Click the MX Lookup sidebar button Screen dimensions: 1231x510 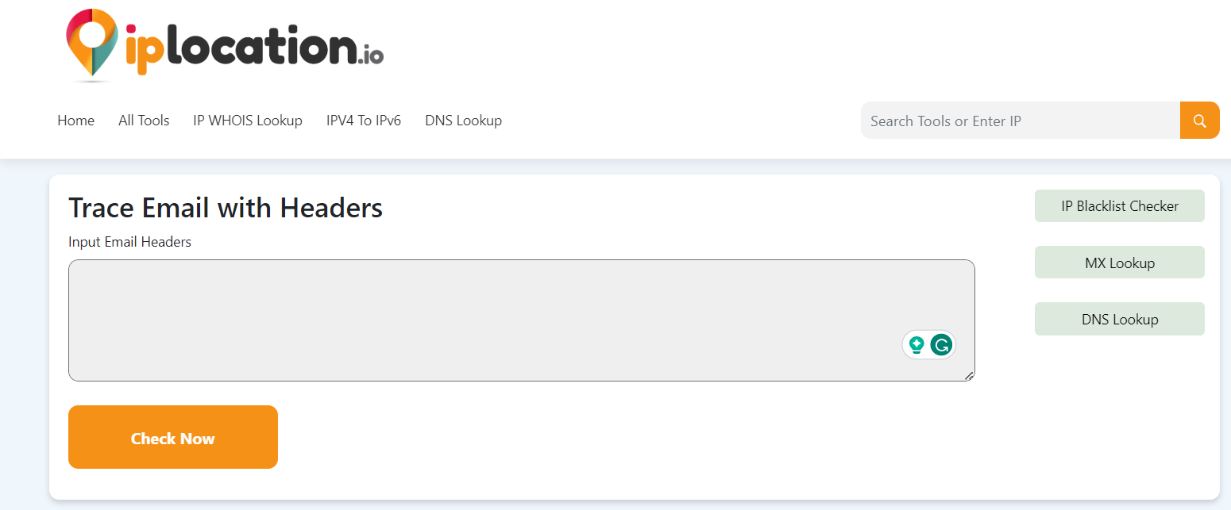[x=1119, y=263]
